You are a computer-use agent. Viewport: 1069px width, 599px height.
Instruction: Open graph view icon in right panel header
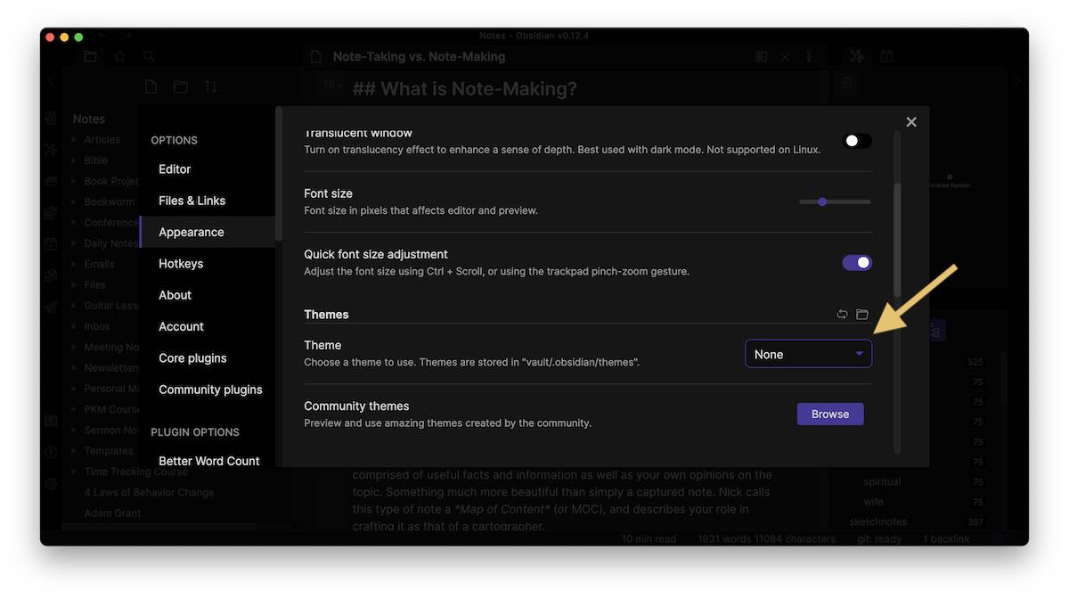tap(857, 56)
